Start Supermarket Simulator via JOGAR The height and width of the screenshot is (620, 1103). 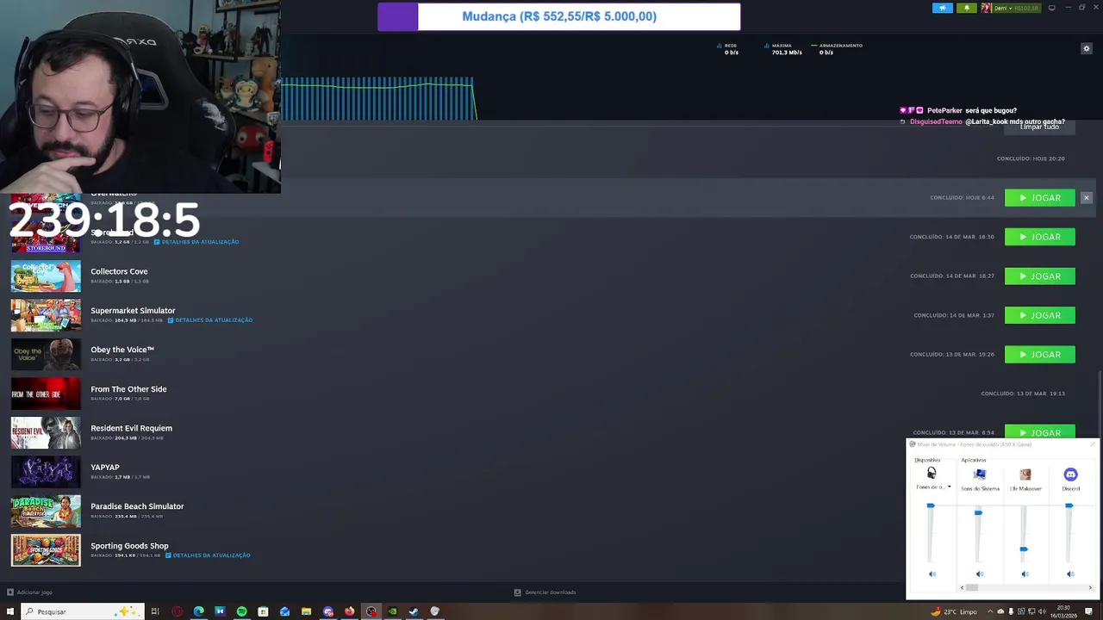click(1039, 315)
